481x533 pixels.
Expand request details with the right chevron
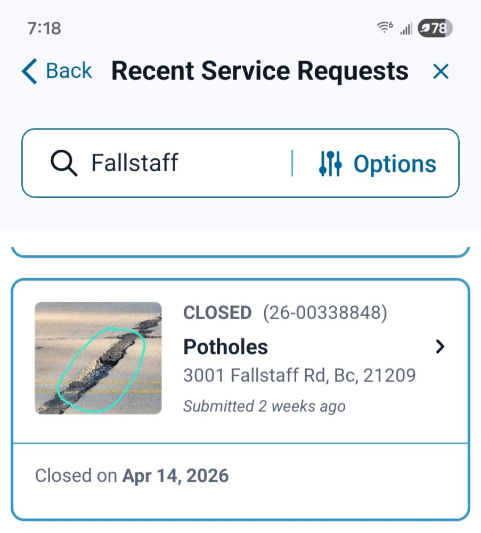pyautogui.click(x=440, y=347)
